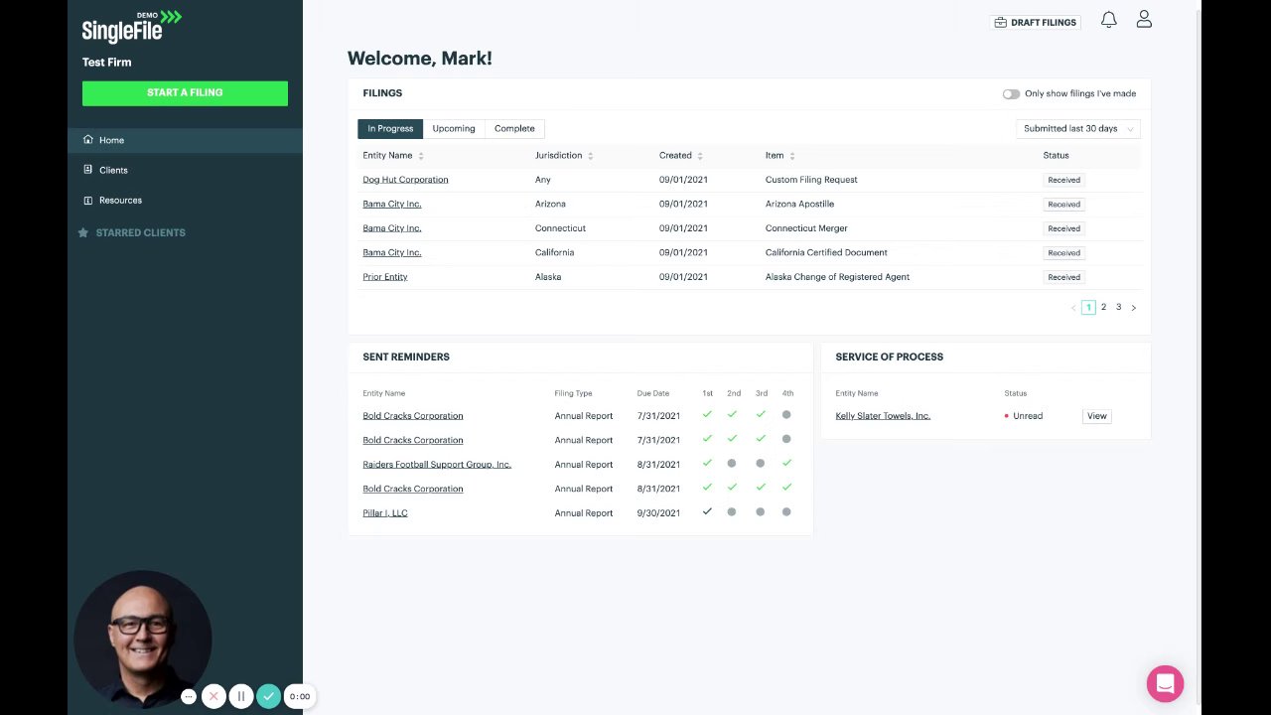The image size is (1271, 715).
Task: Click the Clients icon in sidebar
Action: point(88,170)
